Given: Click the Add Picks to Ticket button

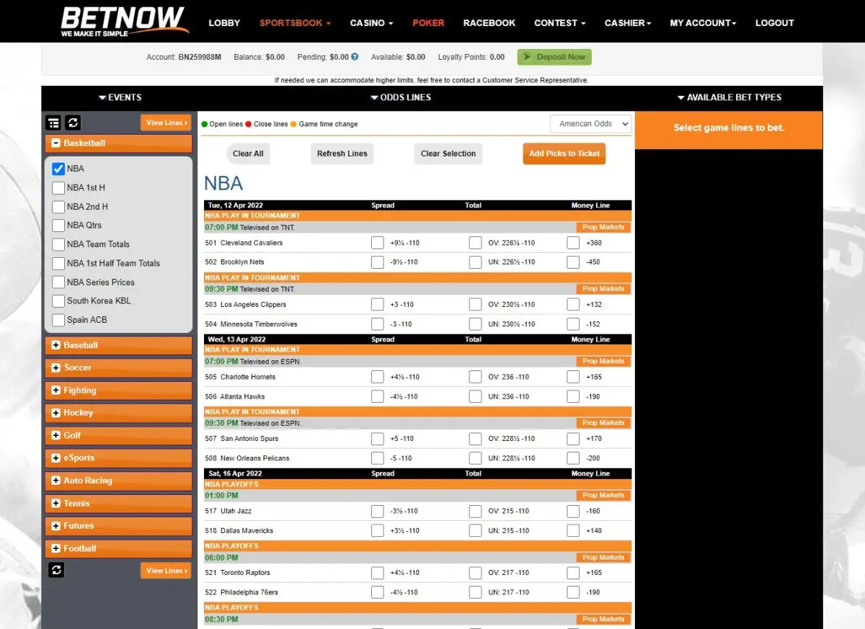Looking at the screenshot, I should click(x=564, y=153).
